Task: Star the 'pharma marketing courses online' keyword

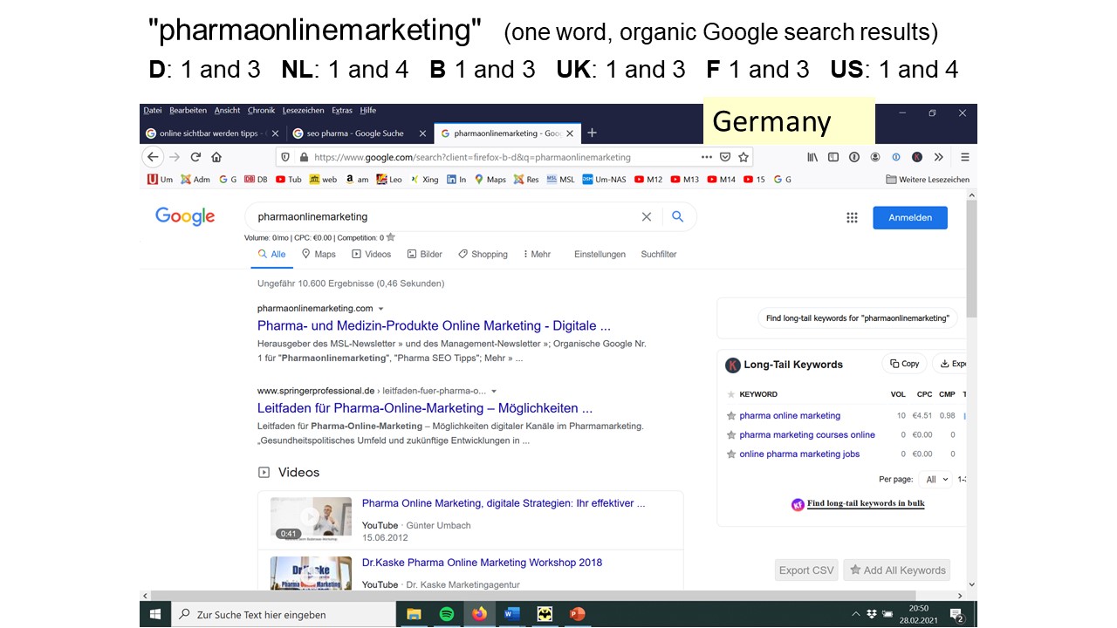Action: [731, 435]
